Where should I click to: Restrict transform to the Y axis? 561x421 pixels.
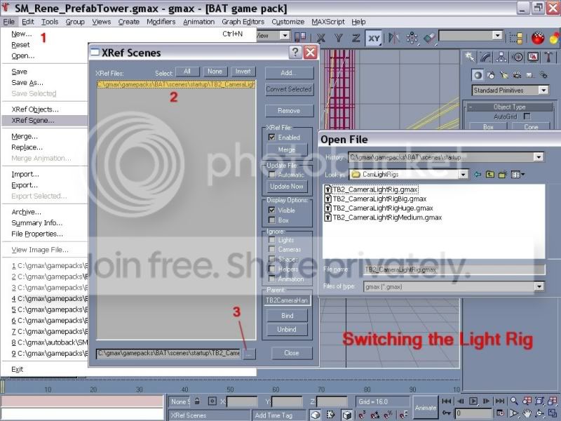(338, 38)
